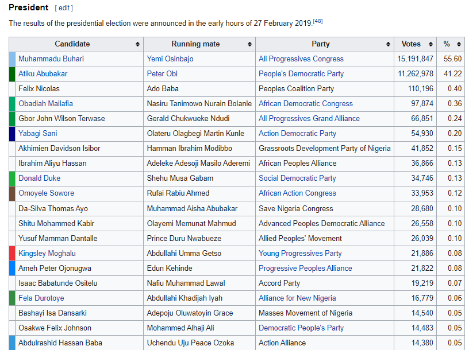The width and height of the screenshot is (465, 350).
Task: Select the Save Nigeria Congress cell
Action: (325, 208)
